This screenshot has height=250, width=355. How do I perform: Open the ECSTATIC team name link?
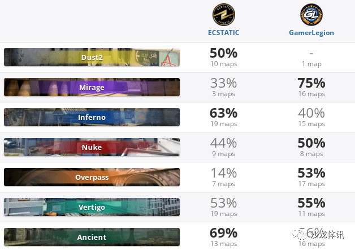pyautogui.click(x=224, y=33)
